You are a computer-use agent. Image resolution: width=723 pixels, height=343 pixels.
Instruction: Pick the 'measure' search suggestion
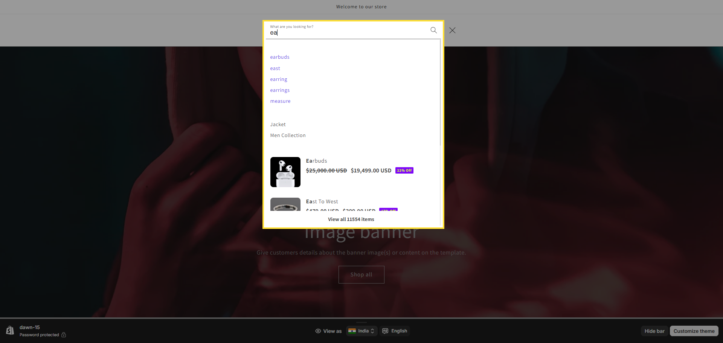[280, 101]
